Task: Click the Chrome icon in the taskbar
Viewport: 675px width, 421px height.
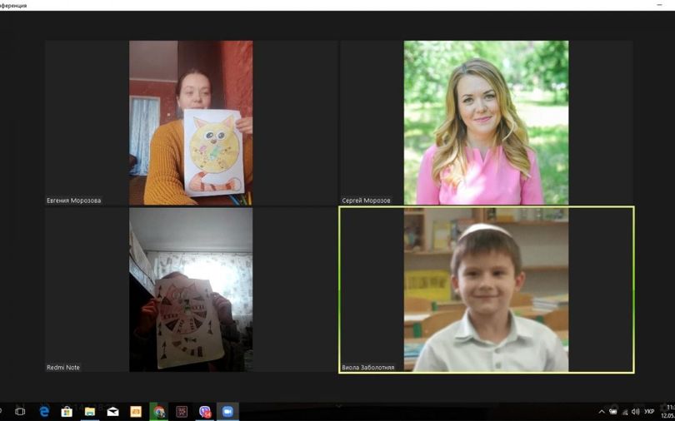Action: [x=158, y=411]
